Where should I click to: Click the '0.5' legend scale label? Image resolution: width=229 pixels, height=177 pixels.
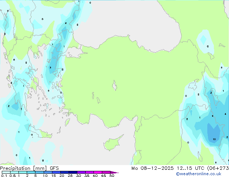[x=13, y=176]
